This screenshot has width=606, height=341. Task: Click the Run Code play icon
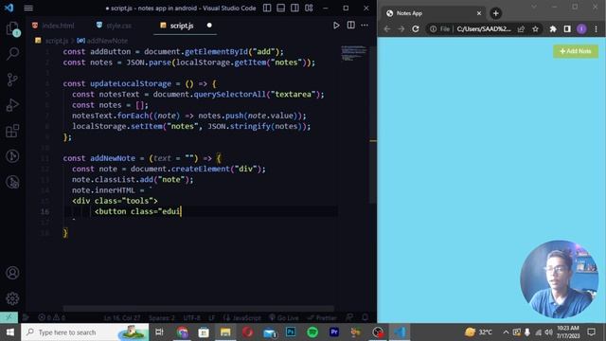(336, 26)
